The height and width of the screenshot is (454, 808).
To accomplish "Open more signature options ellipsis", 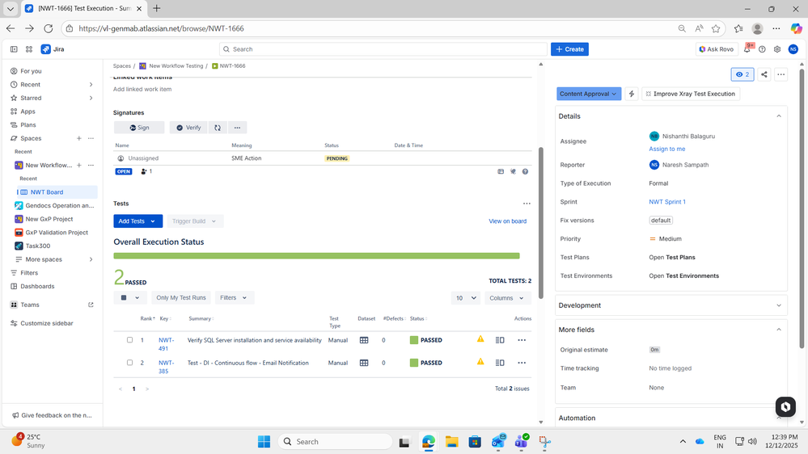I will (237, 128).
